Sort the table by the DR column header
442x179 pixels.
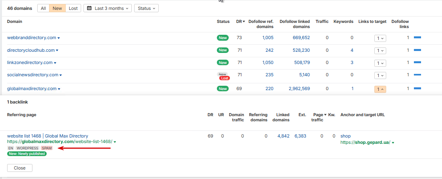coord(241,22)
